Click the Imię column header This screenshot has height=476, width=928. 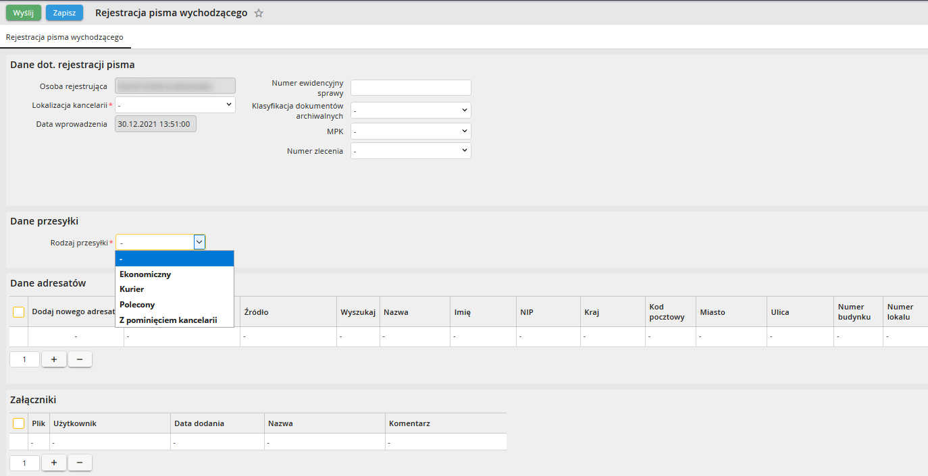(483, 312)
